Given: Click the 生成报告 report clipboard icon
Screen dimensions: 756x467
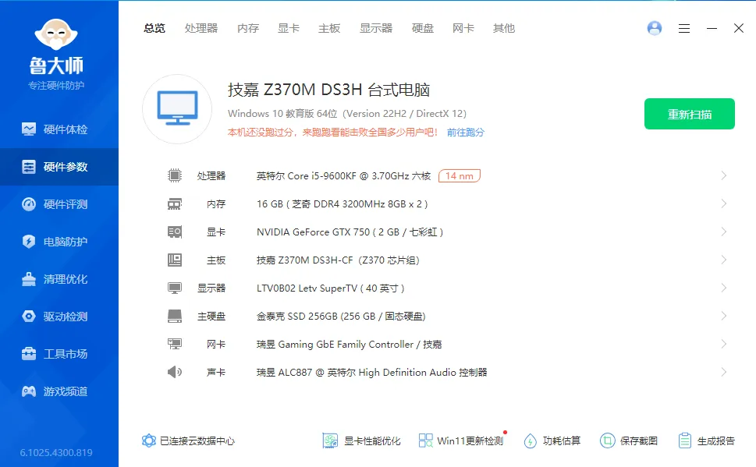Looking at the screenshot, I should [x=685, y=440].
